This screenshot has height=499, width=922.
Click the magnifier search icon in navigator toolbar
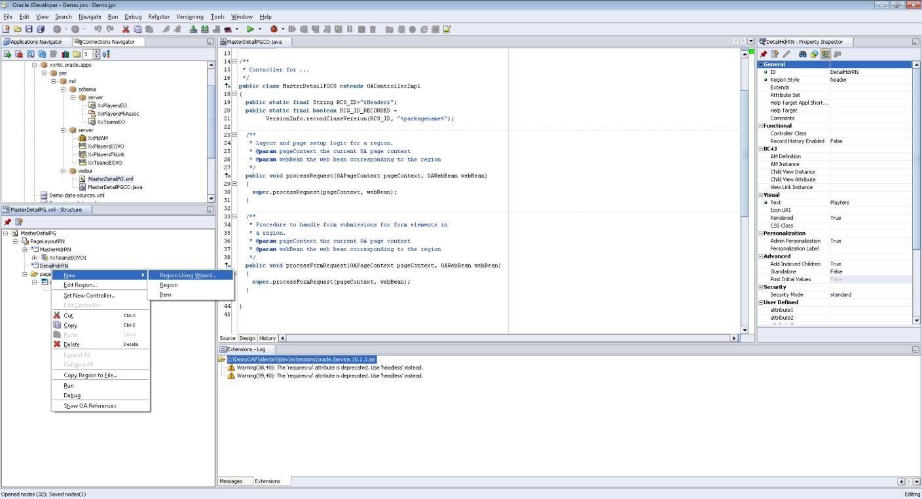[31, 54]
